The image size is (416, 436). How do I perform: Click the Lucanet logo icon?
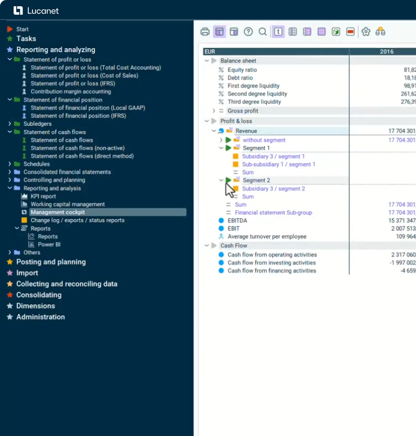(18, 10)
